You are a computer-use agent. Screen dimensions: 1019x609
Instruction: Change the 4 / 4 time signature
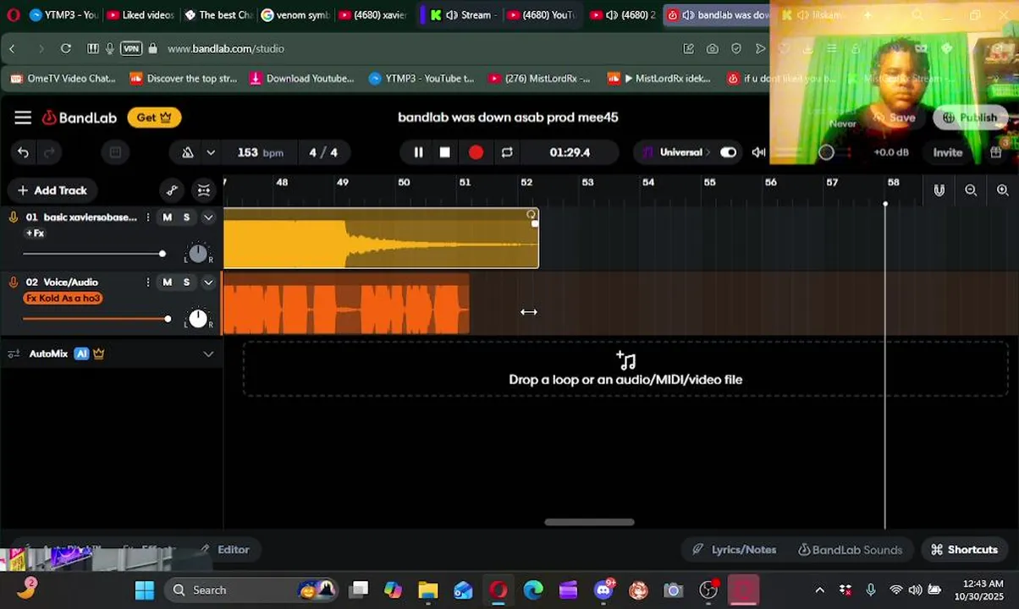pyautogui.click(x=322, y=152)
